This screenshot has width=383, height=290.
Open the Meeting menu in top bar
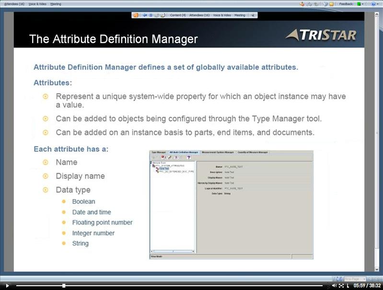coord(56,4)
